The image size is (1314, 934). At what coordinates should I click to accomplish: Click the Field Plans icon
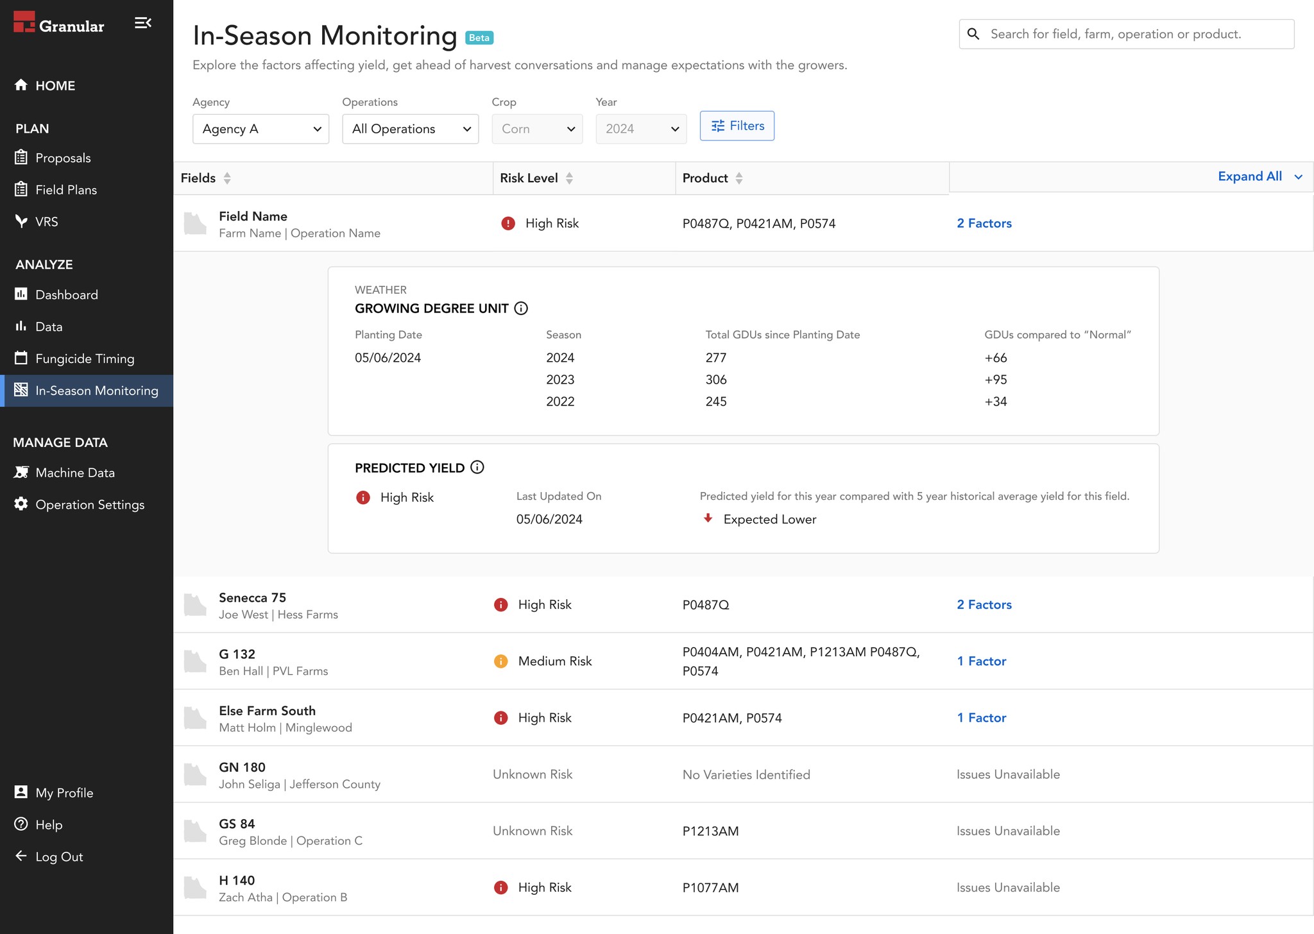(21, 189)
